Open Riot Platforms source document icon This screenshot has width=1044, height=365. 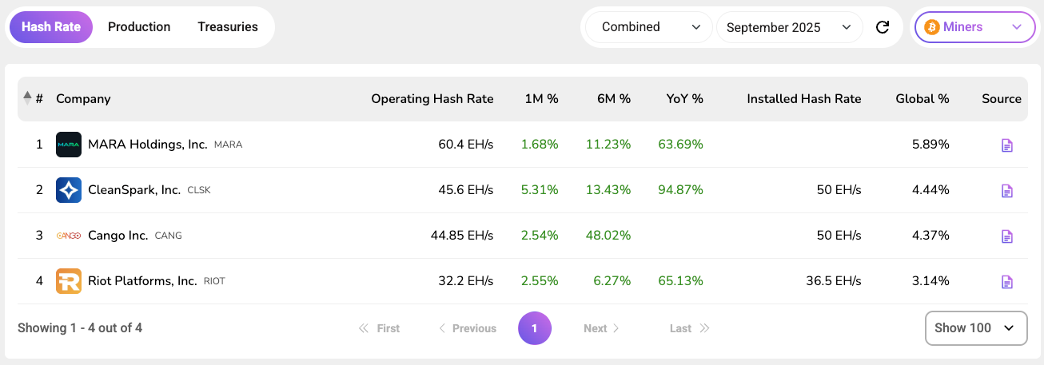(x=1006, y=282)
